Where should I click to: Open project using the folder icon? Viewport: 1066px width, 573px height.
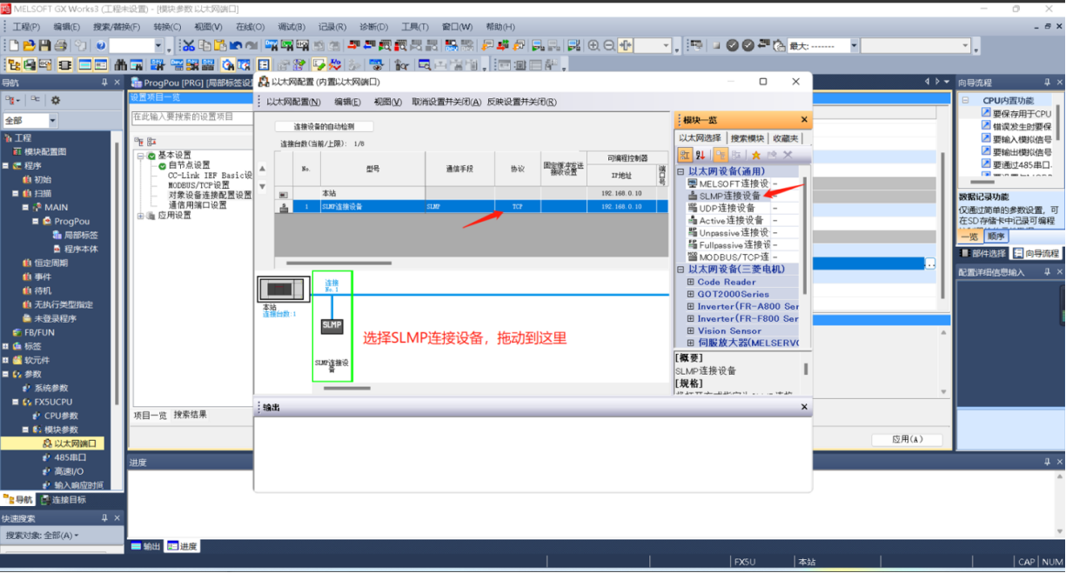point(30,45)
